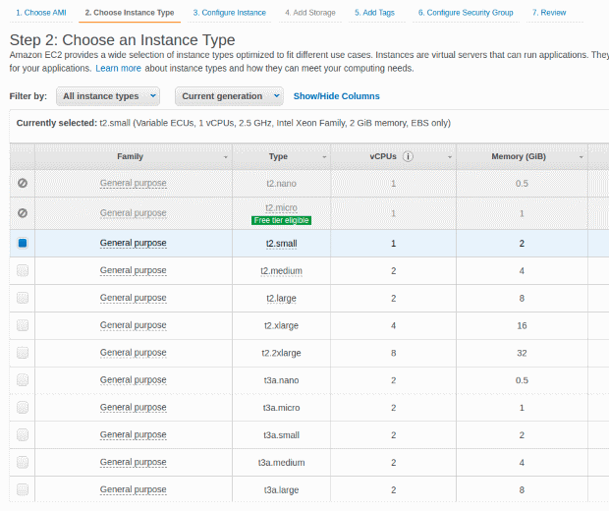Click General purpose link in t2.medium row
Image resolution: width=609 pixels, height=511 pixels.
pos(134,270)
